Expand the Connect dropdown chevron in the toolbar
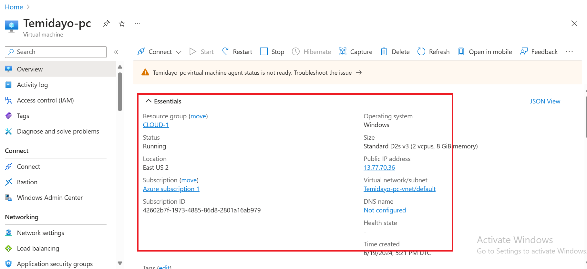The width and height of the screenshot is (587, 269). [179, 52]
